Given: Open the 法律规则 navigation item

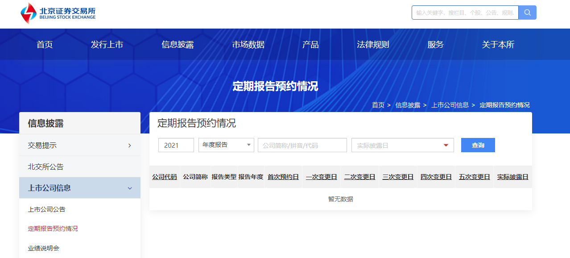Looking at the screenshot, I should (x=373, y=45).
